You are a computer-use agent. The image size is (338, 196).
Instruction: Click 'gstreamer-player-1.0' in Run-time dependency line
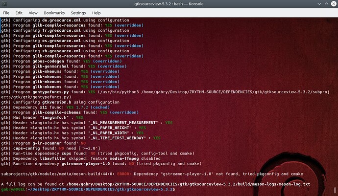[x=86, y=164]
